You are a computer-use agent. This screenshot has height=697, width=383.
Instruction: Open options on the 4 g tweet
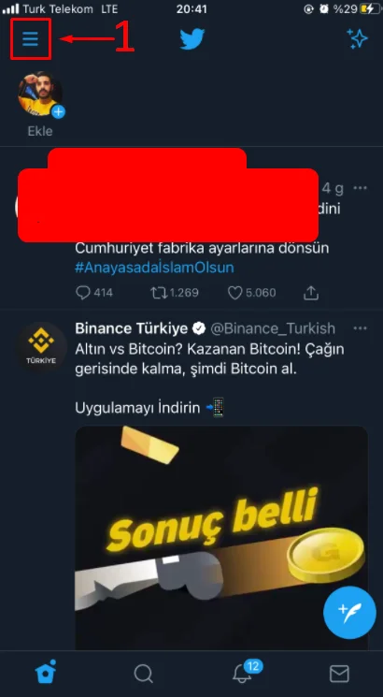[x=360, y=188]
